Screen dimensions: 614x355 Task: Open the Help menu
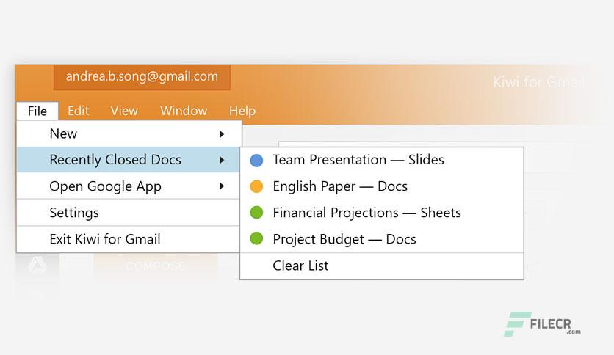(242, 111)
